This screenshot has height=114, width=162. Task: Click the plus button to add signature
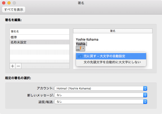12,66
